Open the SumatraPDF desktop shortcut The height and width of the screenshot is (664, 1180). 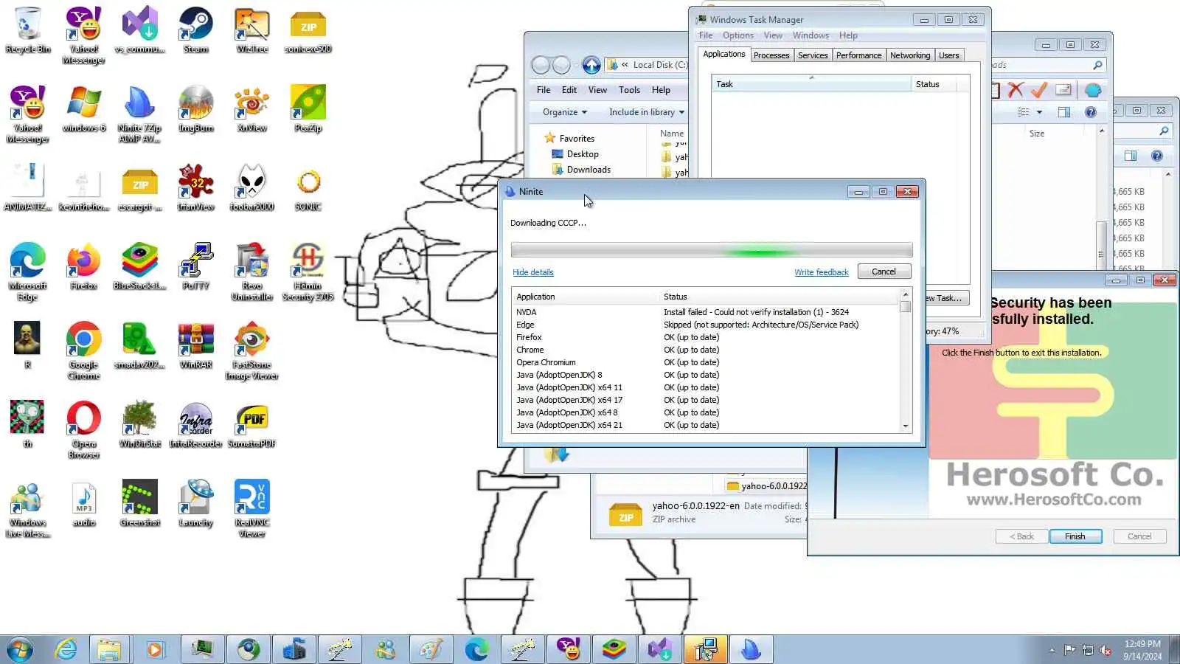pos(252,425)
